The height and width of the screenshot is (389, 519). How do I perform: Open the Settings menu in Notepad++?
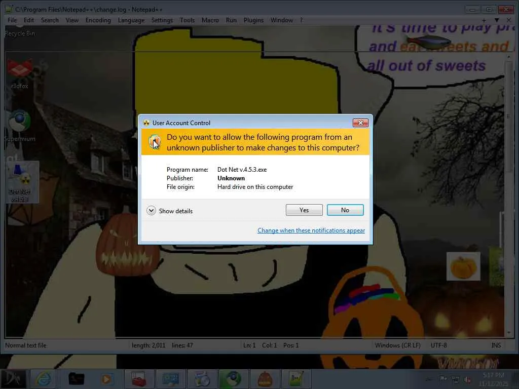click(x=162, y=20)
